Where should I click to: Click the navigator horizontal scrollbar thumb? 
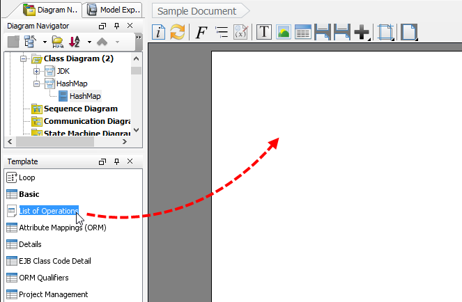click(x=55, y=141)
